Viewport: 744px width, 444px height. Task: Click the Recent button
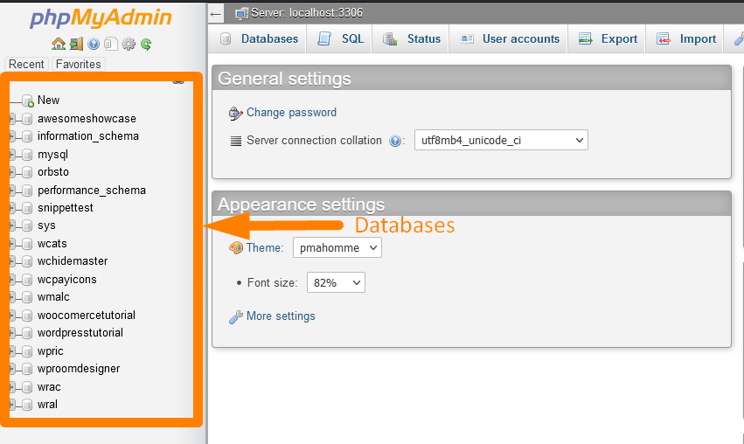26,64
